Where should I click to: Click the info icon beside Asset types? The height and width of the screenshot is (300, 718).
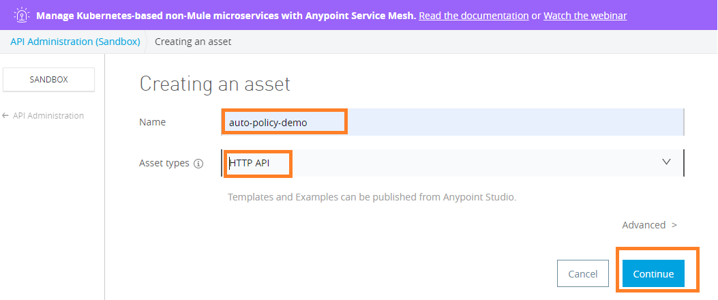coord(198,164)
